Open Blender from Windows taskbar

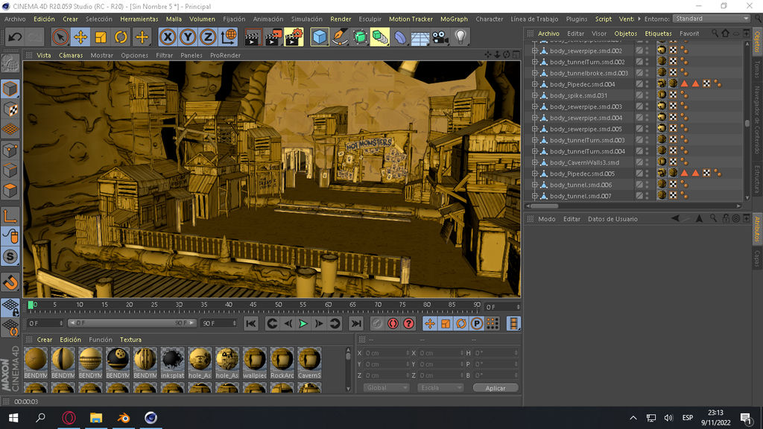click(x=124, y=418)
